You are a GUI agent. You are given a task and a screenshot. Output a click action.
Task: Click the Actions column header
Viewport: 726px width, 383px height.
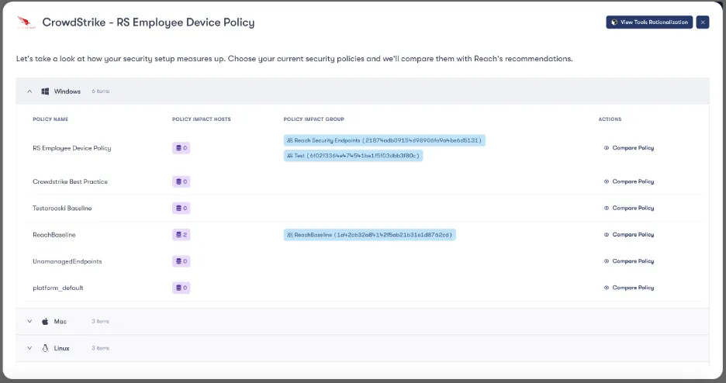click(x=610, y=119)
